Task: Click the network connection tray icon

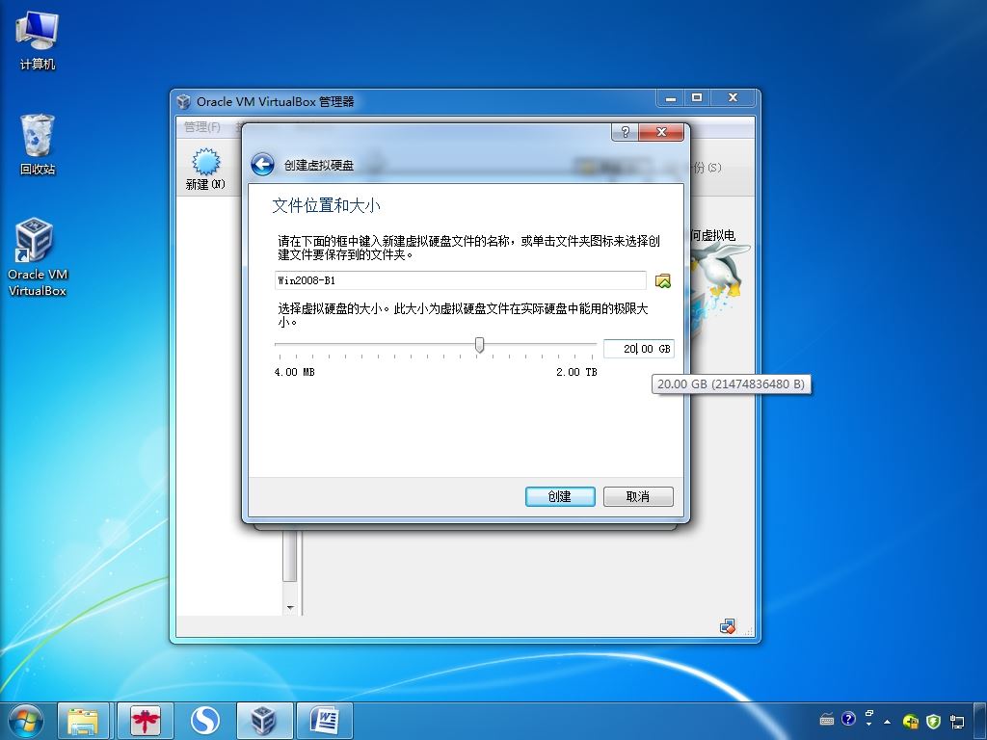Action: click(x=957, y=721)
